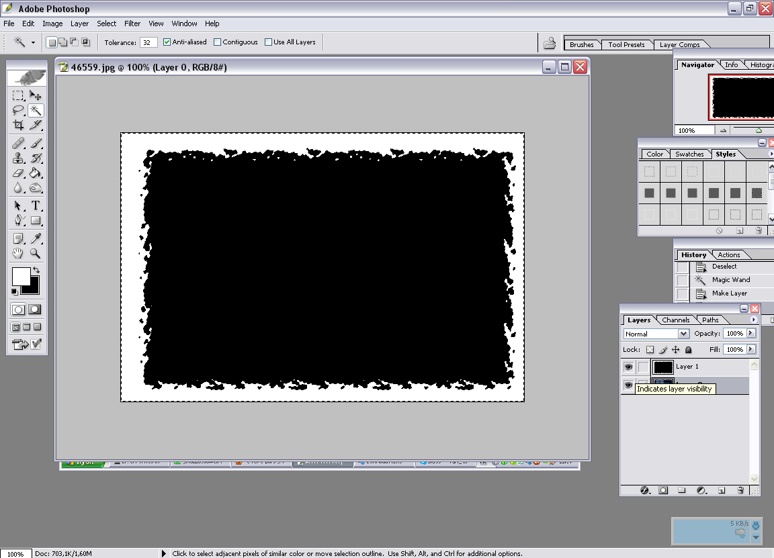The height and width of the screenshot is (558, 774).
Task: Uncheck the Anti-aliased checkbox
Action: pyautogui.click(x=167, y=42)
